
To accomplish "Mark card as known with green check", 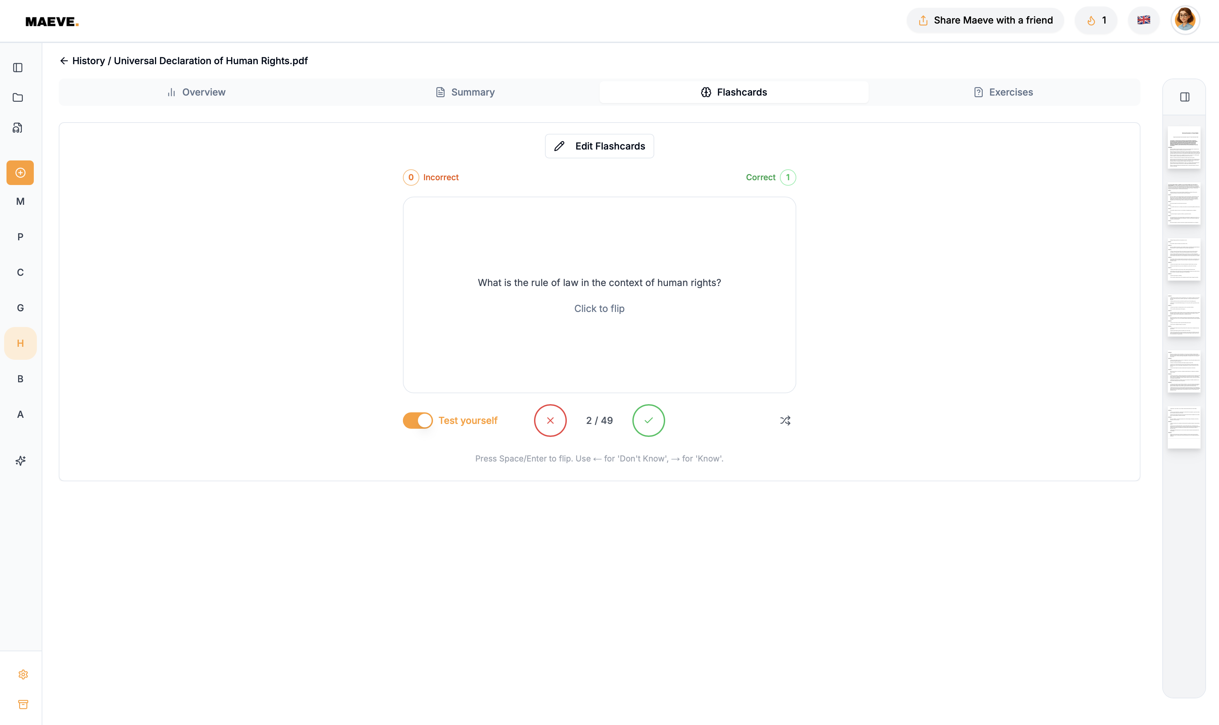I will 648,421.
